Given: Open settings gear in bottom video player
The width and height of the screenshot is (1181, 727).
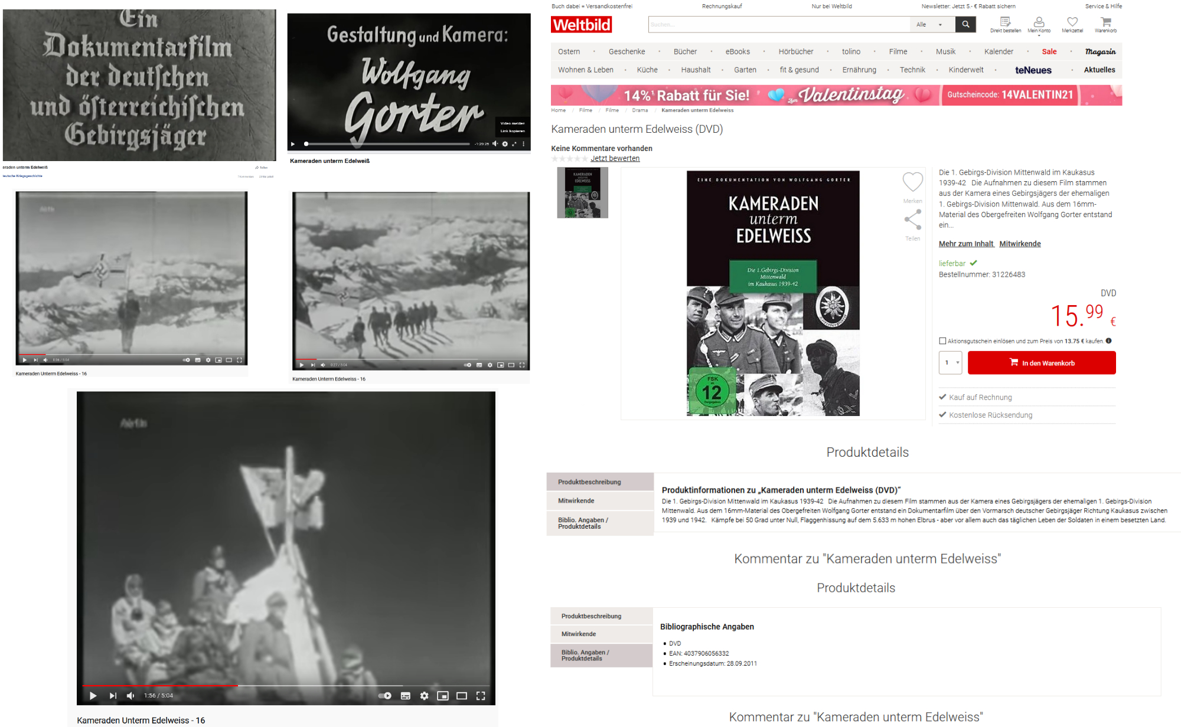Looking at the screenshot, I should pyautogui.click(x=424, y=696).
